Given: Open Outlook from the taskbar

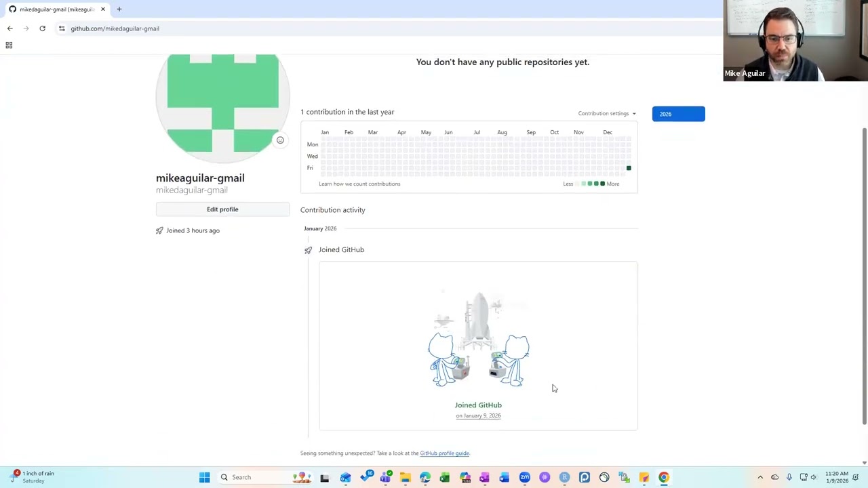Looking at the screenshot, I should pyautogui.click(x=345, y=477).
